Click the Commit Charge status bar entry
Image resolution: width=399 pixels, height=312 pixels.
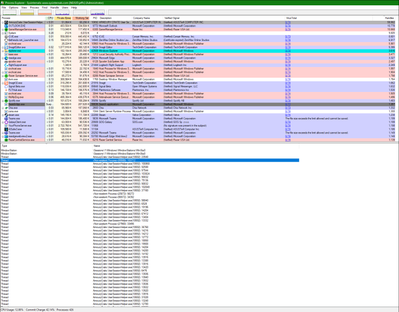point(40,310)
